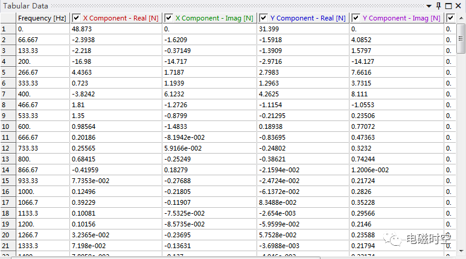
Task: Click cell with value 1.35
Action: point(116,116)
